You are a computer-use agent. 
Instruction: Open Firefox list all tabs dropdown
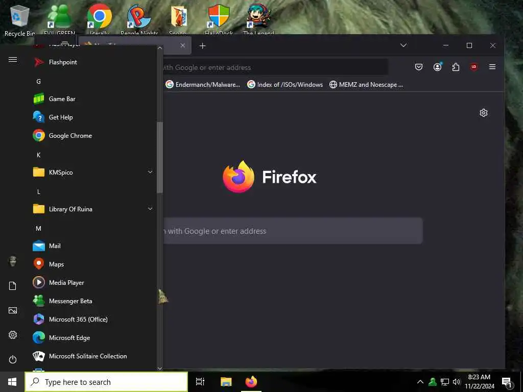pos(403,45)
